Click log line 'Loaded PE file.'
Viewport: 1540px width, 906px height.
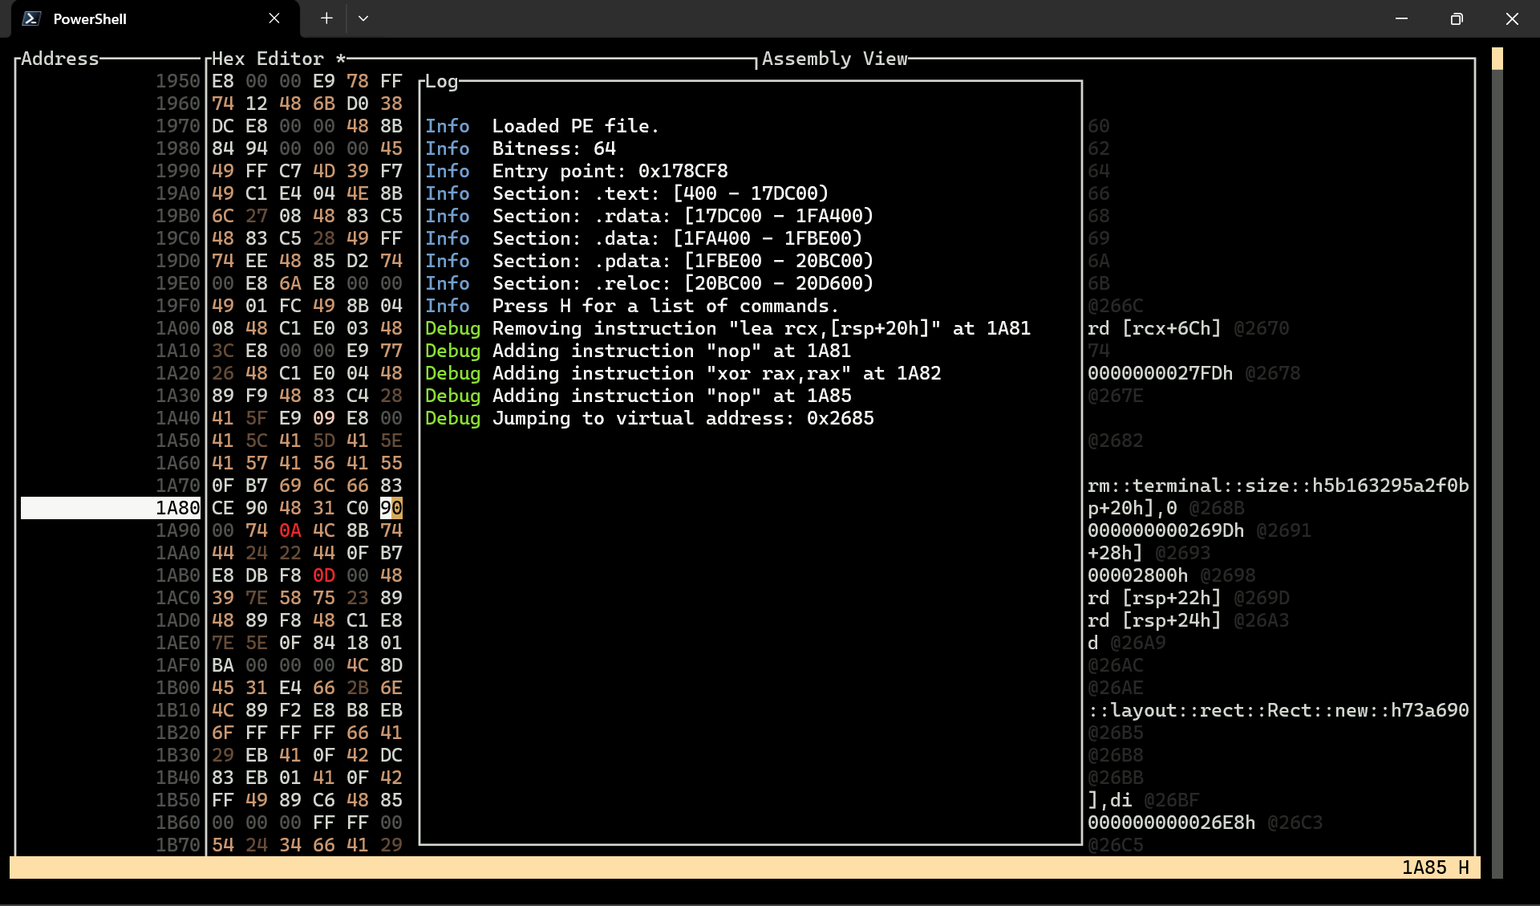coord(542,126)
